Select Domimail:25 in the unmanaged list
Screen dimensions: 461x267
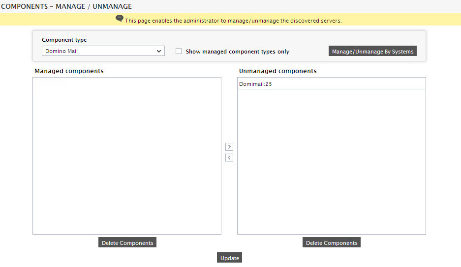coord(331,84)
